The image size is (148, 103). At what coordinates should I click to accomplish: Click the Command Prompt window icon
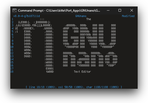(14, 10)
